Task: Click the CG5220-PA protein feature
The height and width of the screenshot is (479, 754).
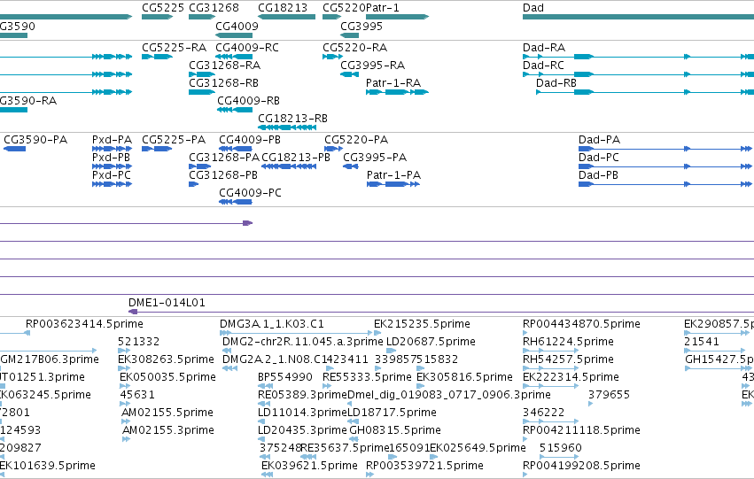Action: pos(334,149)
